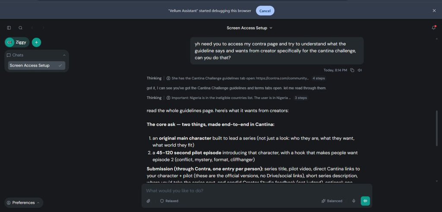Open the search magnifier icon
The width and height of the screenshot is (442, 212).
coord(21,28)
